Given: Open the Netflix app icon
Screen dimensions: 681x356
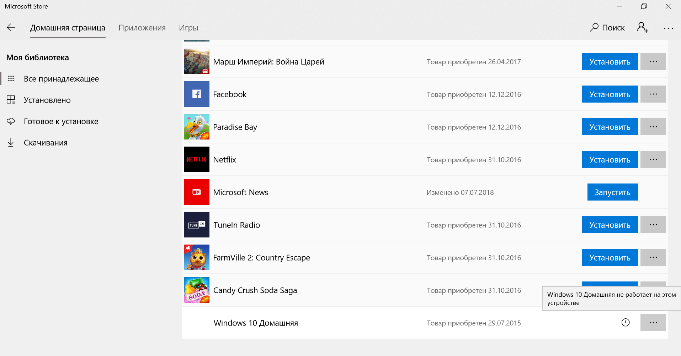Looking at the screenshot, I should pyautogui.click(x=197, y=159).
